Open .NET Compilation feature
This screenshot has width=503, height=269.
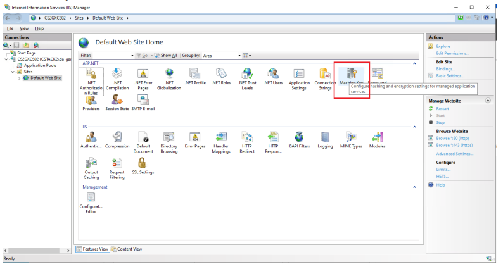[117, 79]
